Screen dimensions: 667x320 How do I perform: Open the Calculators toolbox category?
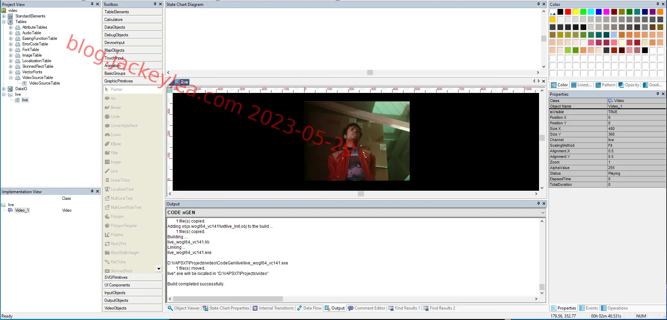click(132, 20)
